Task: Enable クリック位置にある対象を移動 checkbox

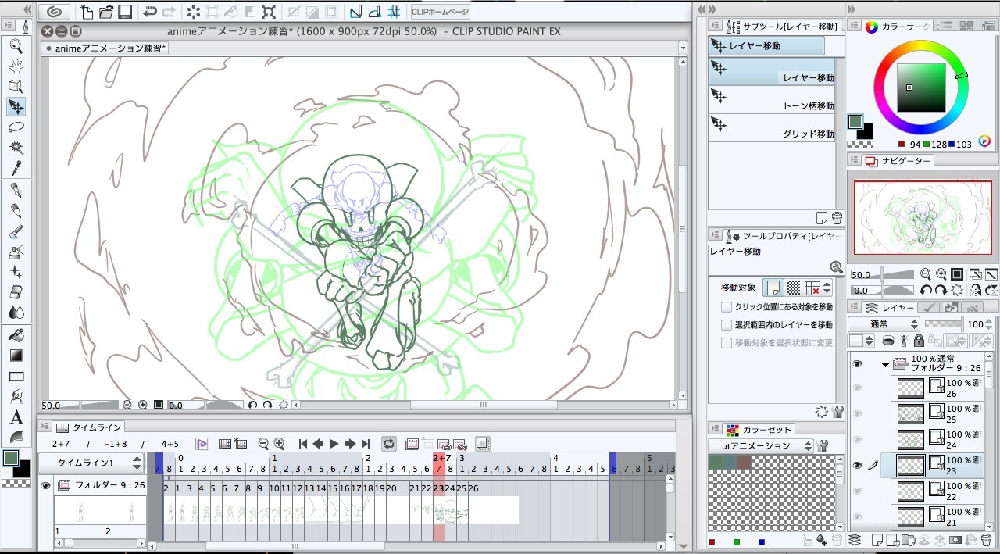Action: coord(727,307)
